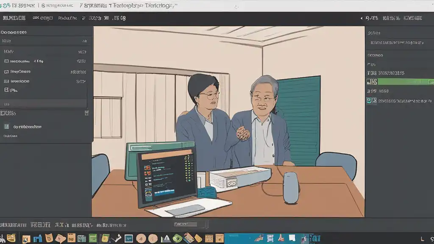Open the green diamond-shaped taskbar icon
This screenshot has width=434, height=244.
tap(178, 238)
